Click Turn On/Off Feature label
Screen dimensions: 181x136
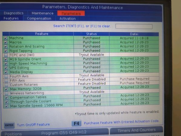[x=33, y=125]
